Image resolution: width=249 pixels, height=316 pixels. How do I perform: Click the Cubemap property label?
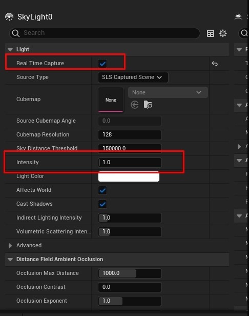[x=28, y=100]
